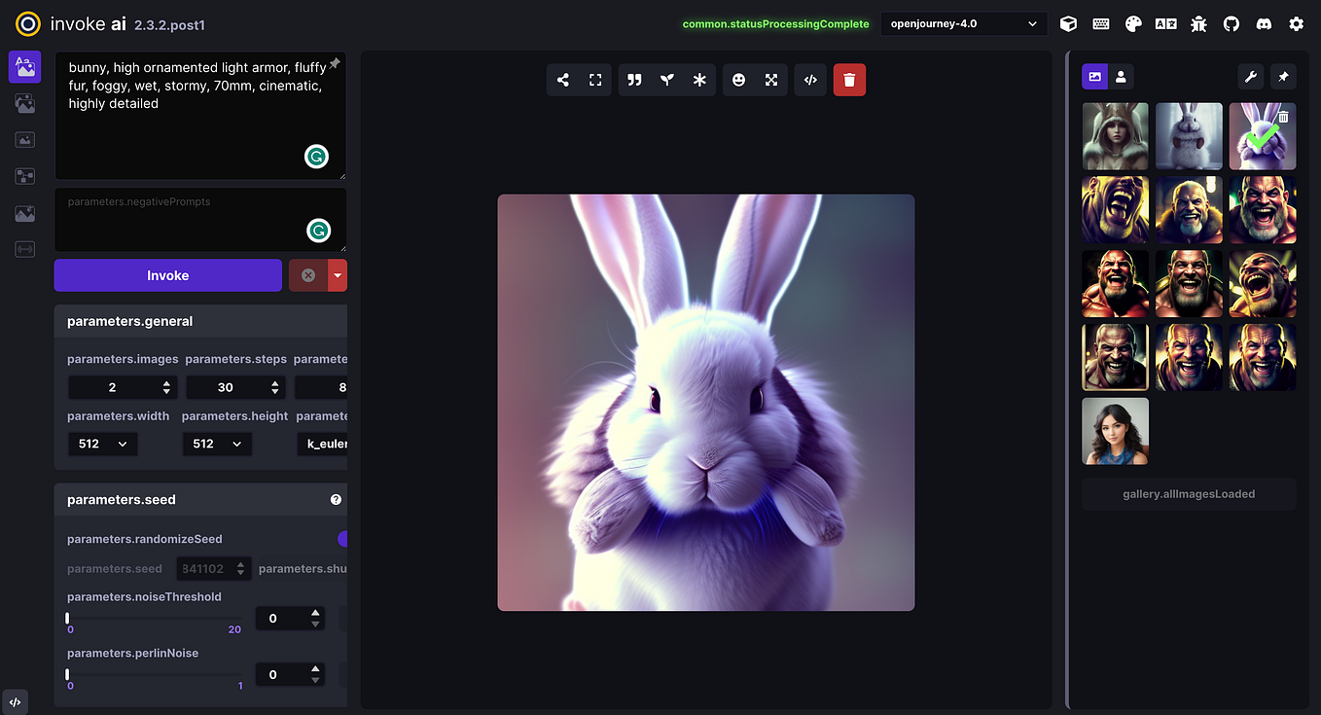The height and width of the screenshot is (715, 1321).
Task: Open the openjourney-4.0 model dropdown
Action: click(962, 23)
